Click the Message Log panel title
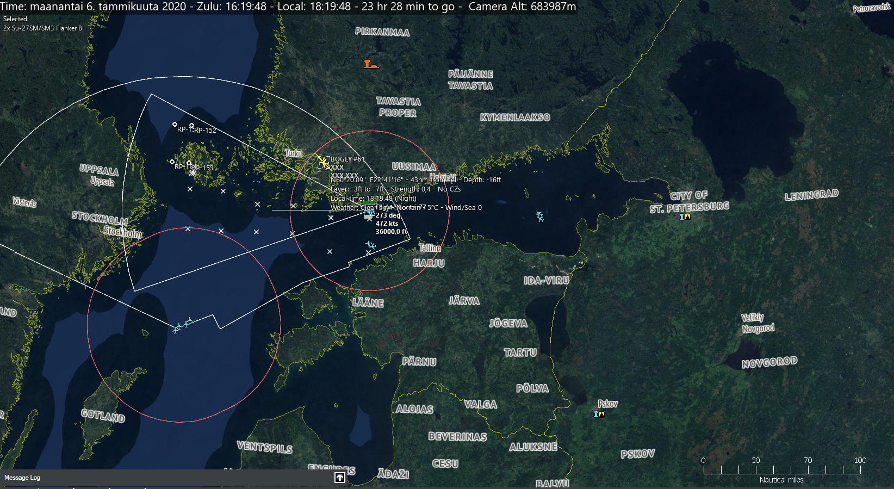This screenshot has width=894, height=489. [22, 478]
